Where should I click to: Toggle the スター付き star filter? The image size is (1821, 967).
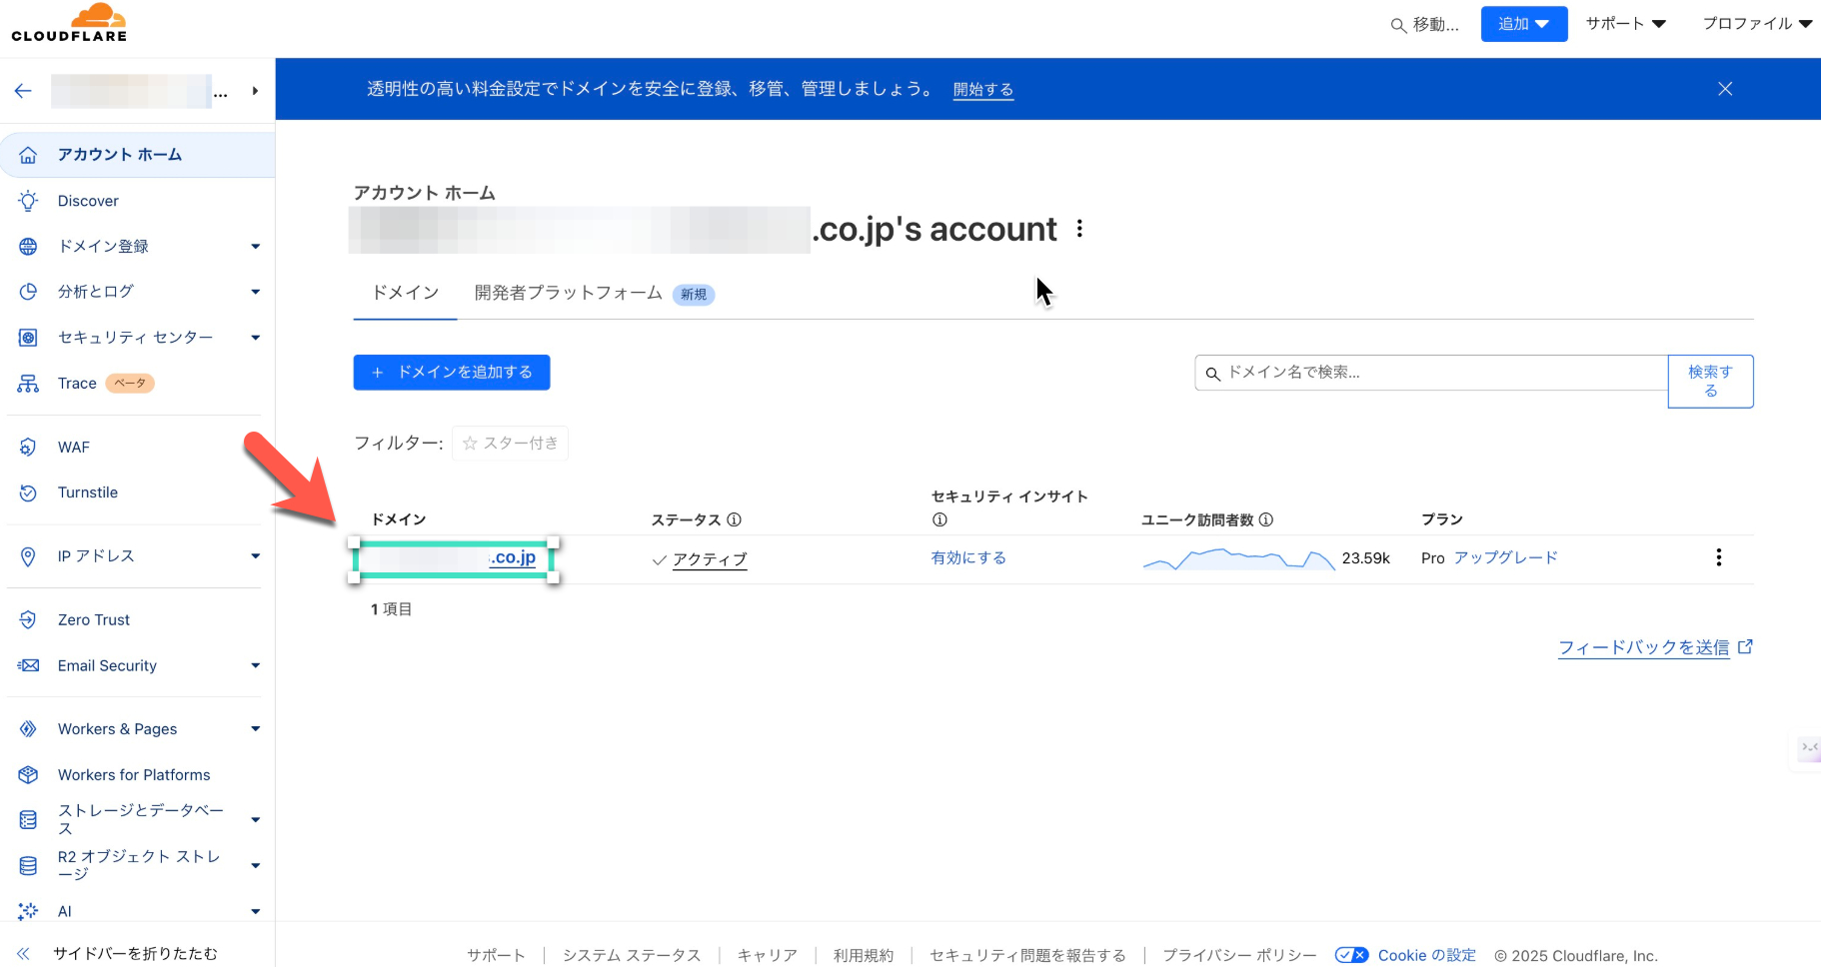[510, 444]
